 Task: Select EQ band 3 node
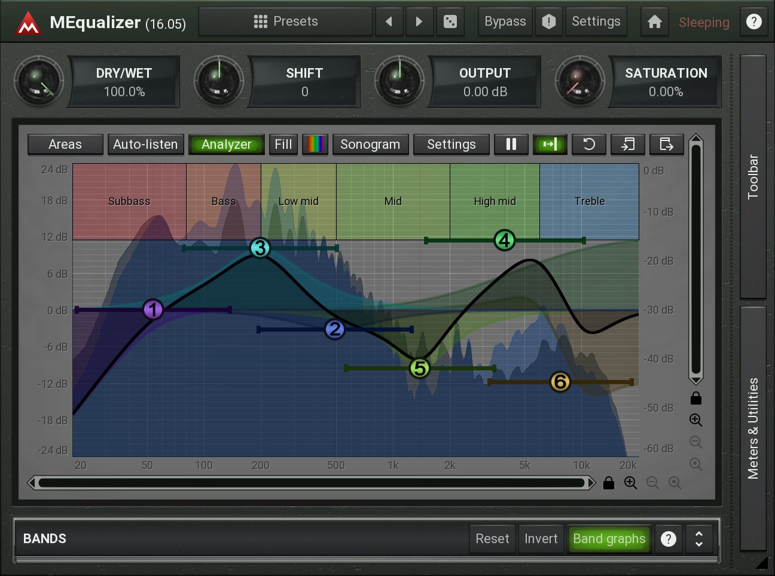click(x=260, y=247)
